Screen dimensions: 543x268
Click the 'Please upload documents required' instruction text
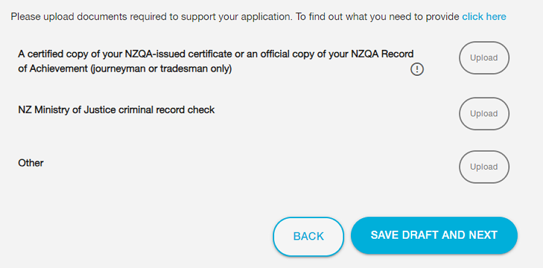pos(81,17)
